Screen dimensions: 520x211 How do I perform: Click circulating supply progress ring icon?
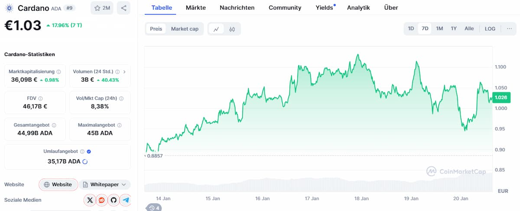85,161
